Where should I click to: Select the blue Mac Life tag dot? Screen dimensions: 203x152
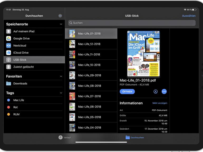point(8,100)
